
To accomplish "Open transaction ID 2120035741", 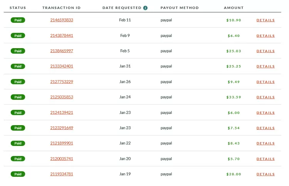I will (62, 159).
